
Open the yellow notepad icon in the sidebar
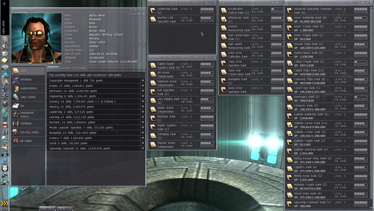(x=5, y=60)
